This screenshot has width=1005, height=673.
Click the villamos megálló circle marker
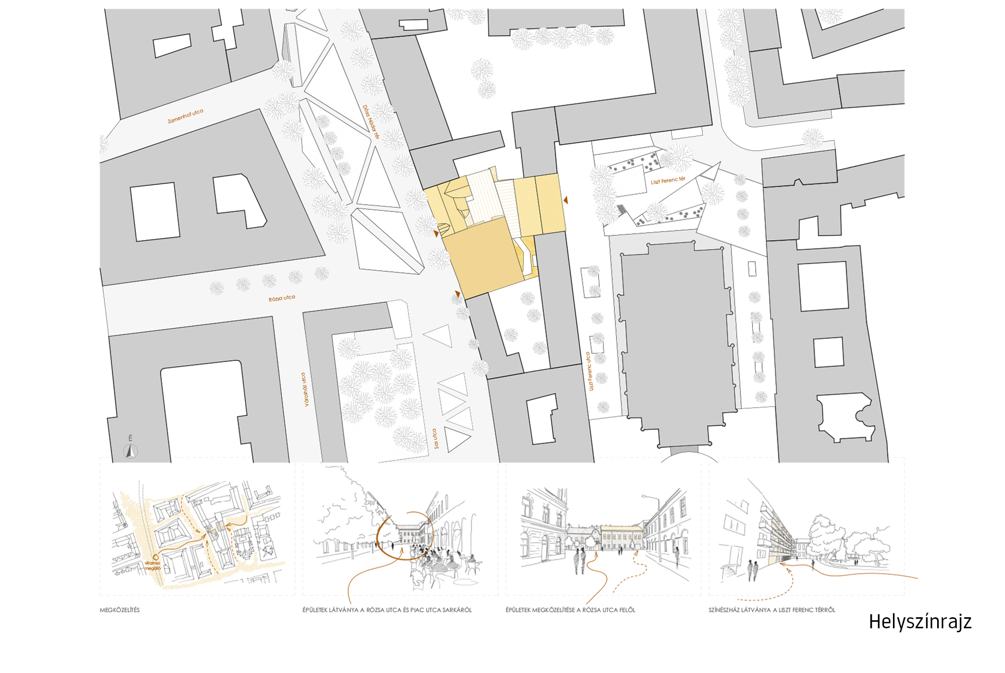(x=156, y=557)
